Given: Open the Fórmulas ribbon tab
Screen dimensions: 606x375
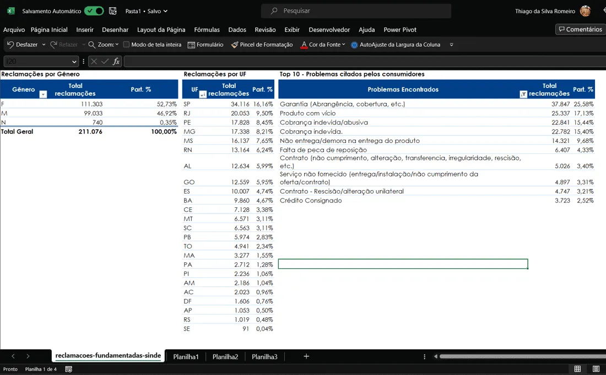Looking at the screenshot, I should 207,30.
